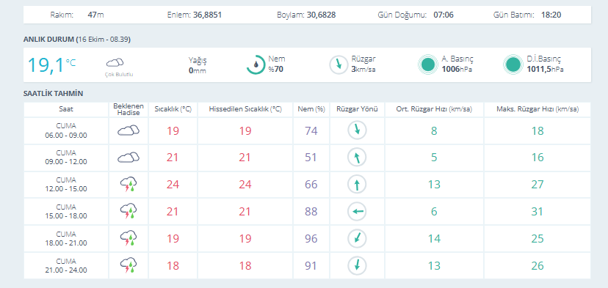Click the max wind speed value 31
Image resolution: width=608 pixels, height=288 pixels.
pyautogui.click(x=538, y=212)
